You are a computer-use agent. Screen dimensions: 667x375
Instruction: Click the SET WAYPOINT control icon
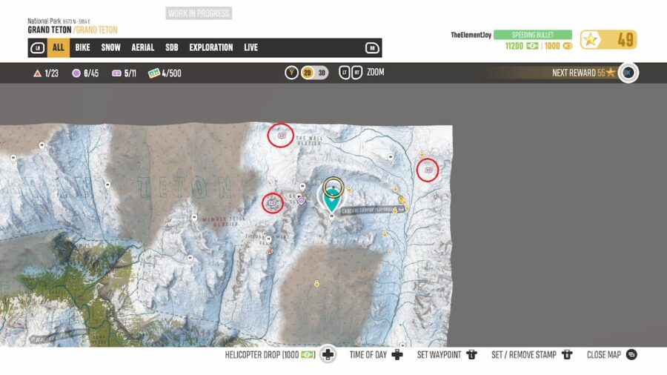(x=471, y=354)
